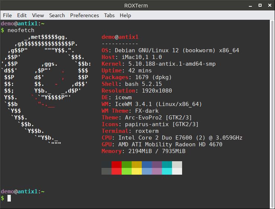This screenshot has width=275, height=209.
Task: Open the View menu
Action: [38, 15]
